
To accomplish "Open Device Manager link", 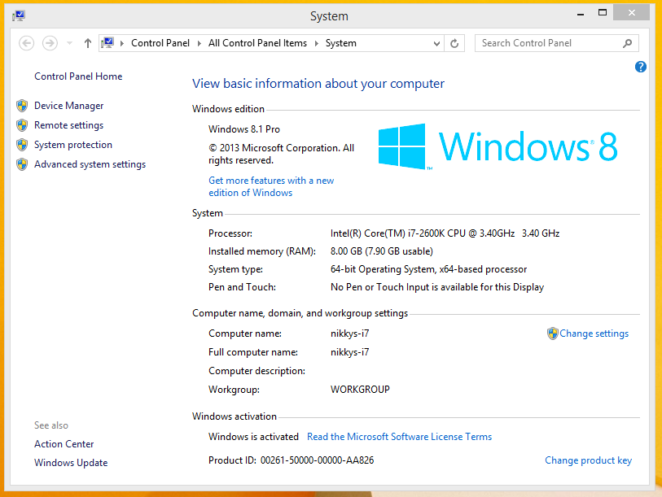I will point(69,106).
